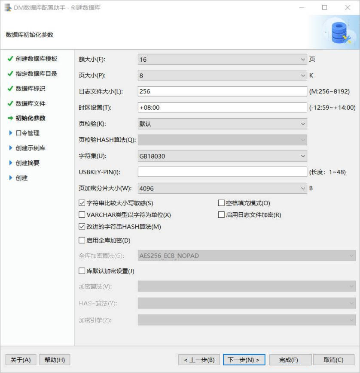This screenshot has width=360, height=373.
Task: Click the green checkmark beside 指定数据库目录
Action: [10, 74]
